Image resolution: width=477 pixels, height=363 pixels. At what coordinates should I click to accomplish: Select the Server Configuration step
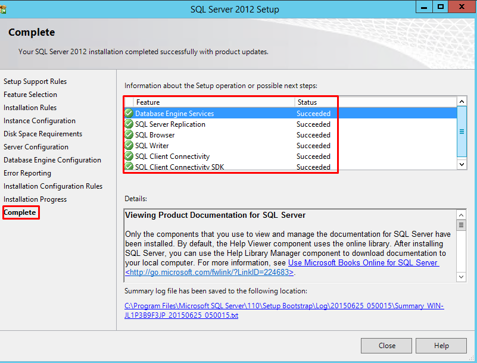tap(36, 147)
